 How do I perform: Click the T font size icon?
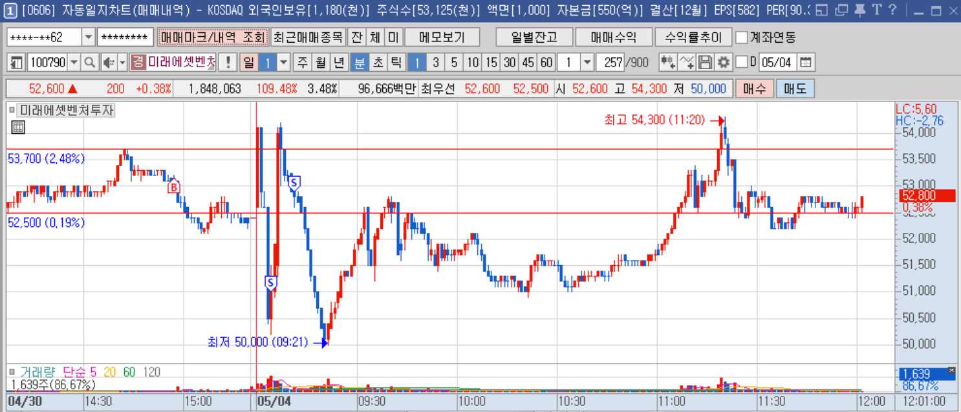pyautogui.click(x=876, y=10)
